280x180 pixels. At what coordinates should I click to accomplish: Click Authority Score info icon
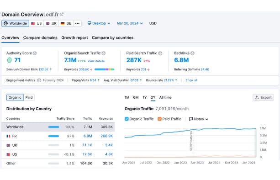click(x=35, y=53)
